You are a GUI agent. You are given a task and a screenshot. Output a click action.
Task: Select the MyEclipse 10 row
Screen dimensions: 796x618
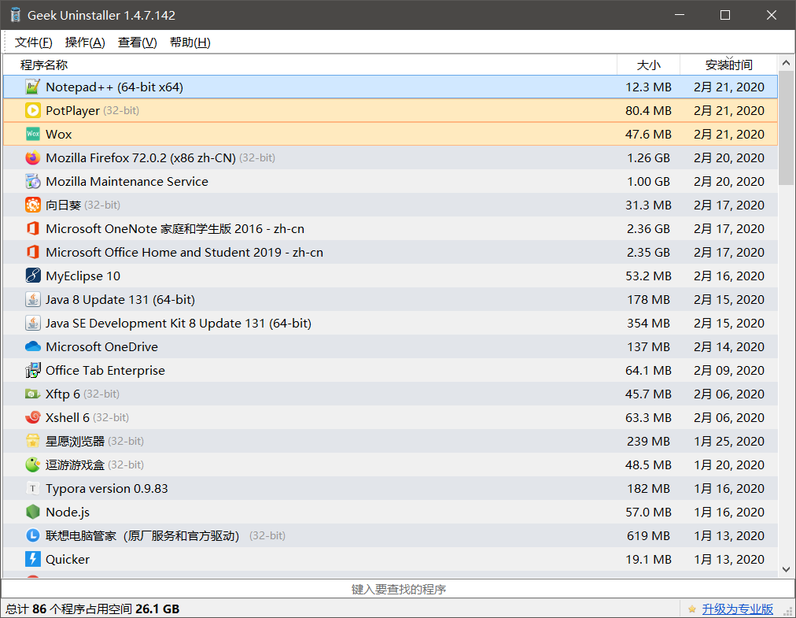(390, 276)
